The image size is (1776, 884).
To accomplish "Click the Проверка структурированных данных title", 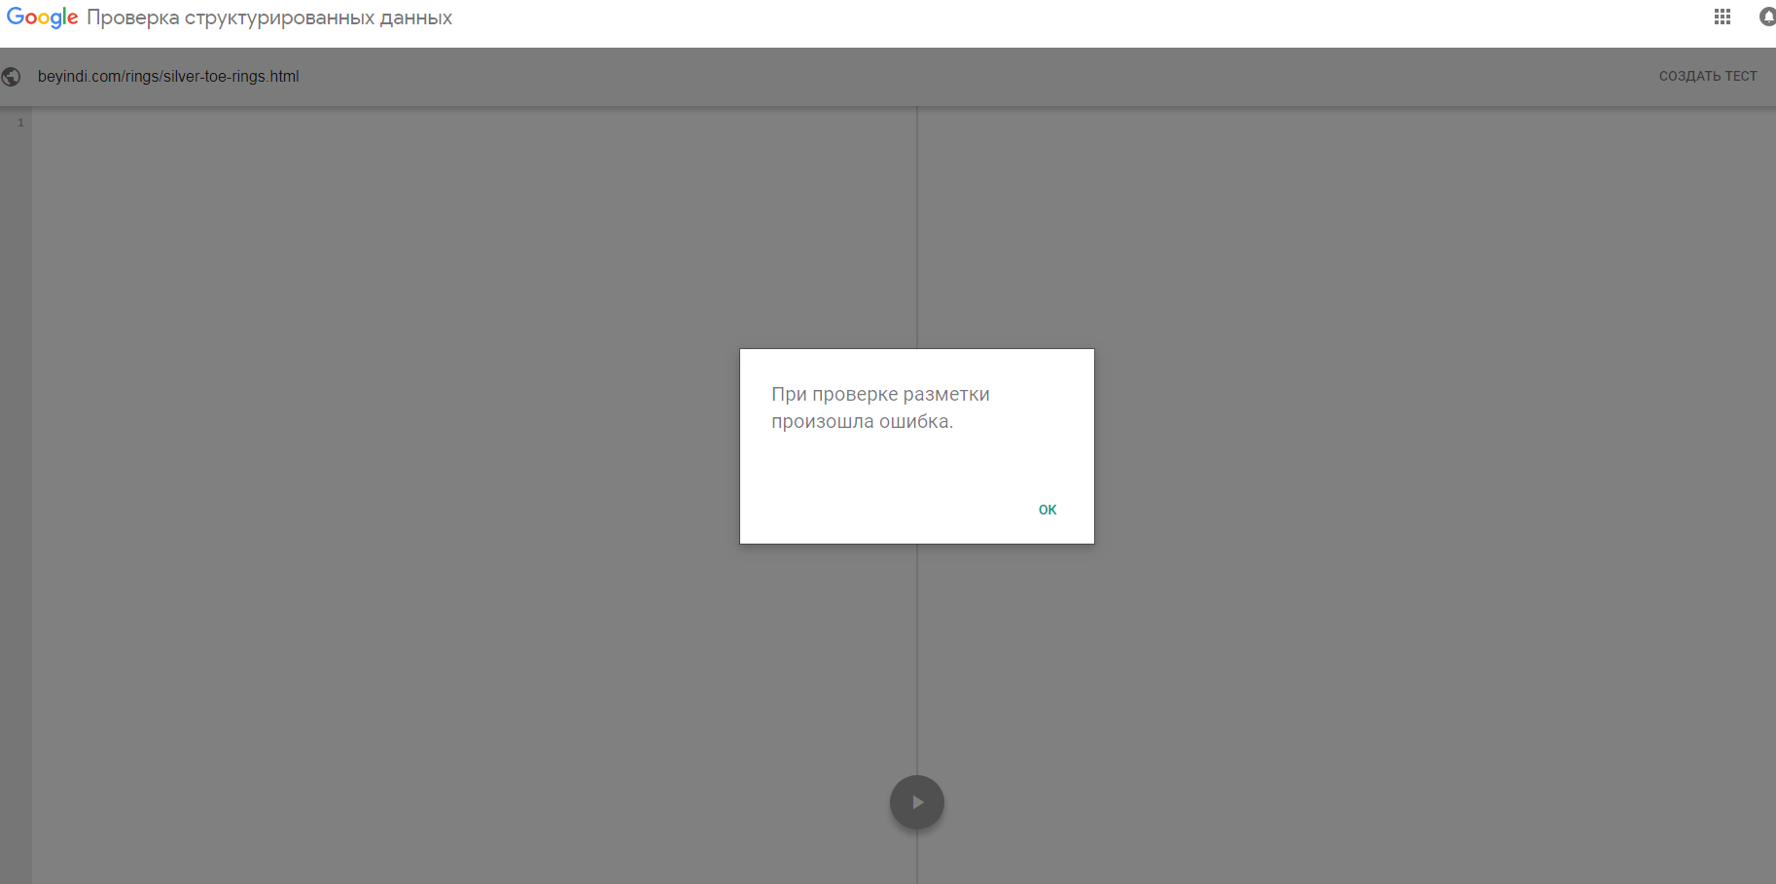I will click(269, 18).
